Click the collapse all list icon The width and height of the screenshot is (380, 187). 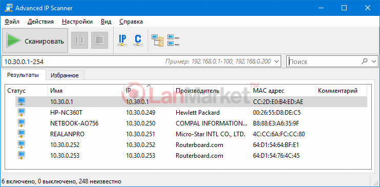coord(173,40)
